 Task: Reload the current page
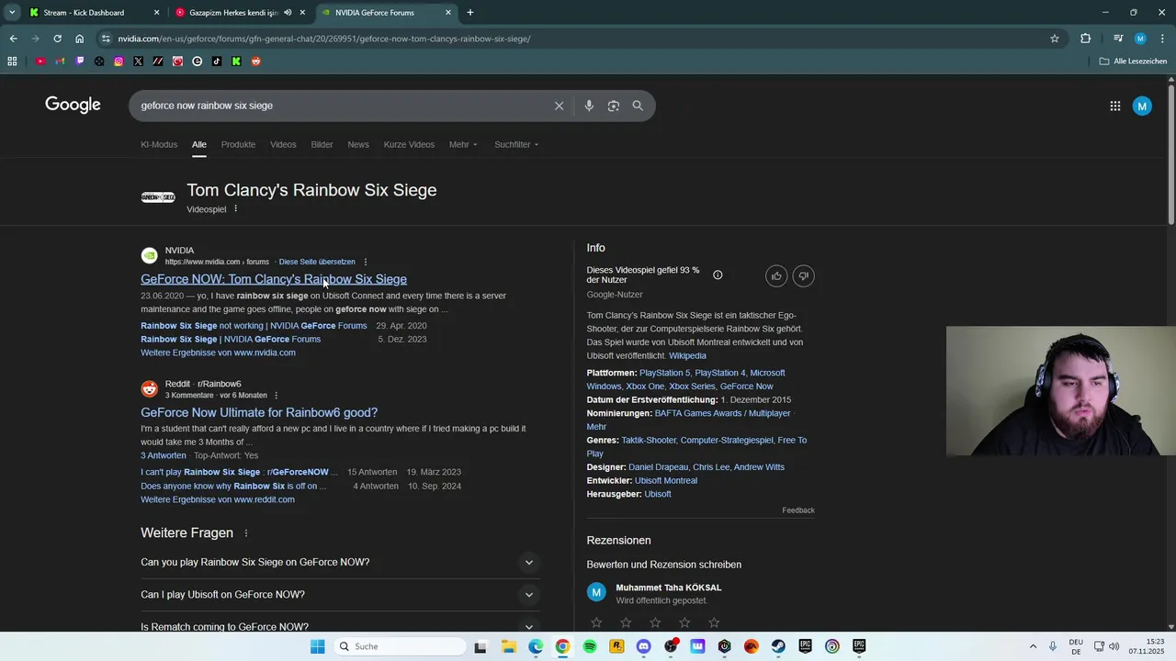point(57,39)
